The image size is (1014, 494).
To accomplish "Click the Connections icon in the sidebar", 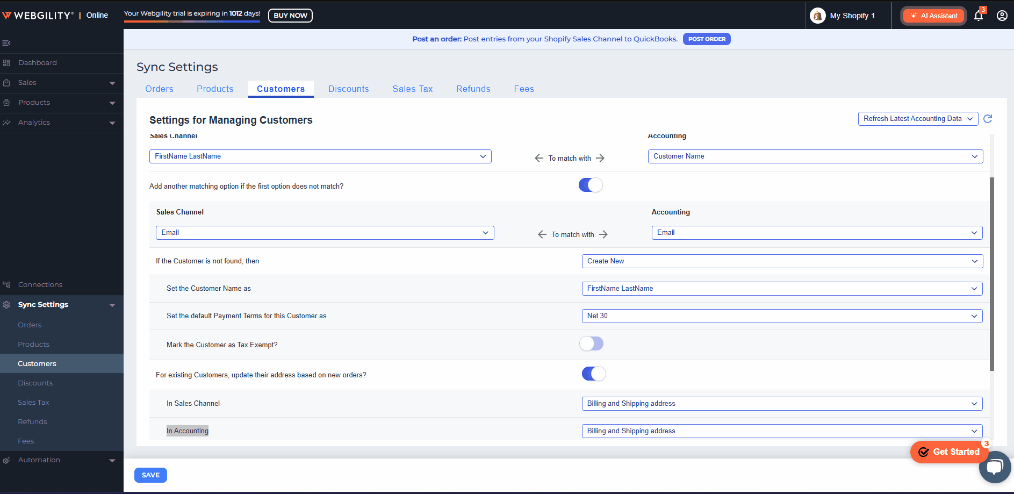I will coord(6,285).
